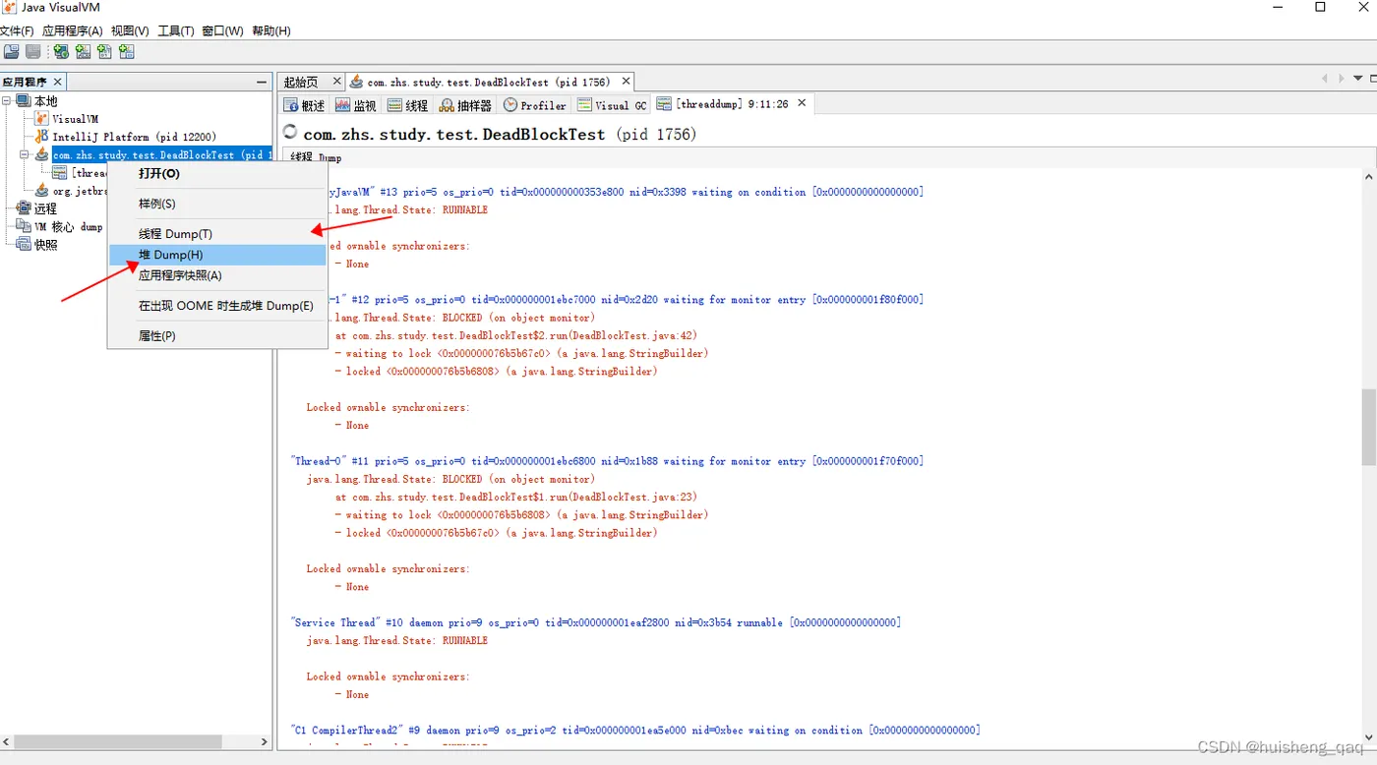Open the 应用程序(A) menu
This screenshot has height=765, width=1377.
point(73,30)
